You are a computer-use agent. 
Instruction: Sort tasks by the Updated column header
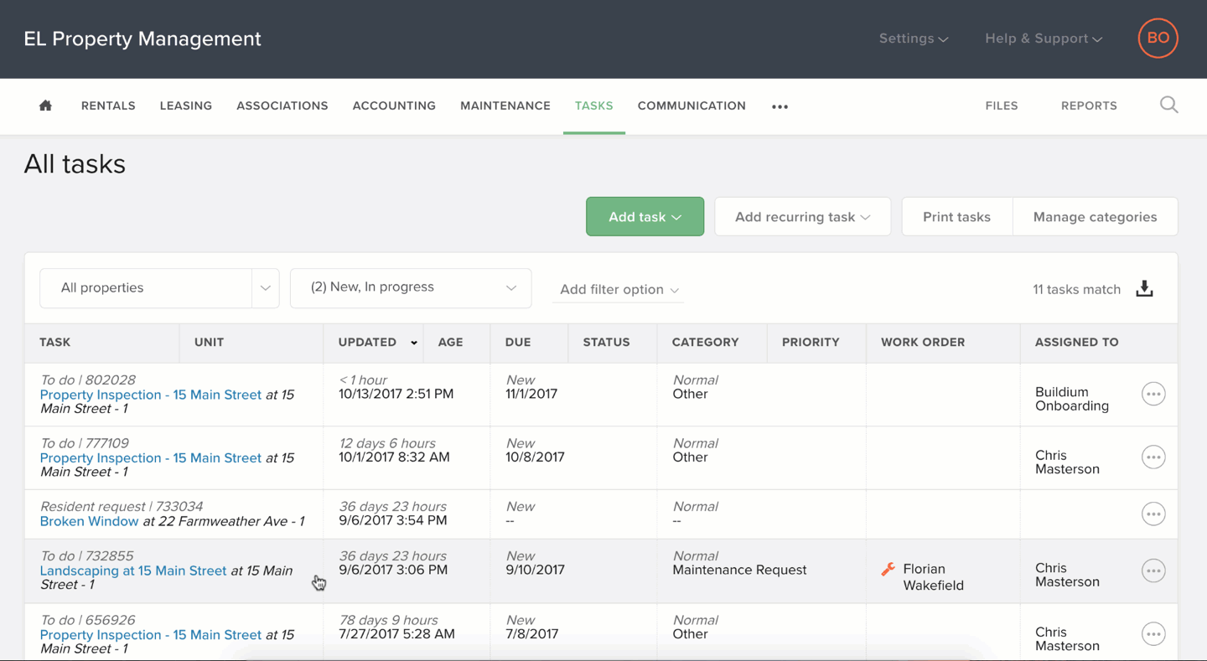click(x=368, y=342)
